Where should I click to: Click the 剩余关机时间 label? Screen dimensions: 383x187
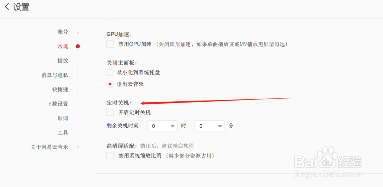(123, 126)
